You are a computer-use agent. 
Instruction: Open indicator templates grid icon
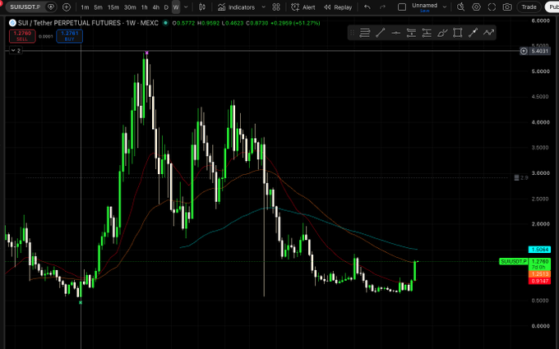(276, 7)
